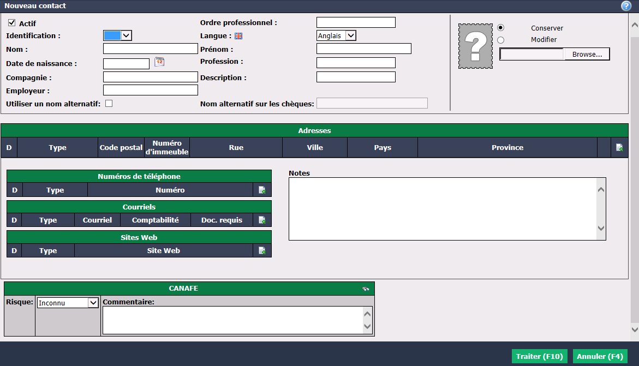Select the Conserver radio button

pyautogui.click(x=500, y=28)
